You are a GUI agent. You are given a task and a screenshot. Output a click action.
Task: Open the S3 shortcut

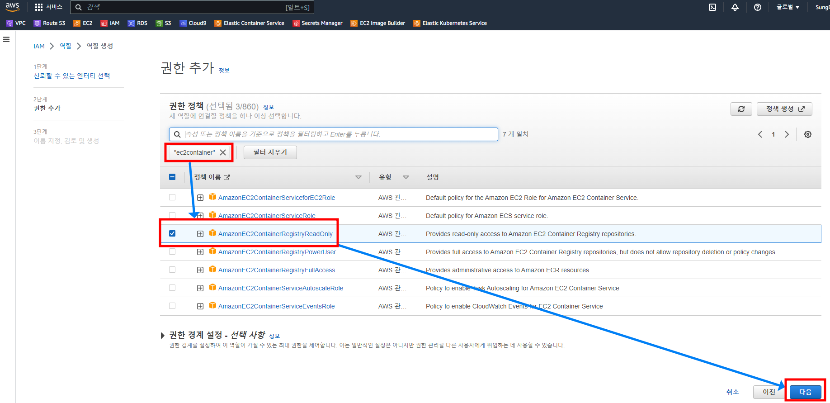pyautogui.click(x=163, y=23)
